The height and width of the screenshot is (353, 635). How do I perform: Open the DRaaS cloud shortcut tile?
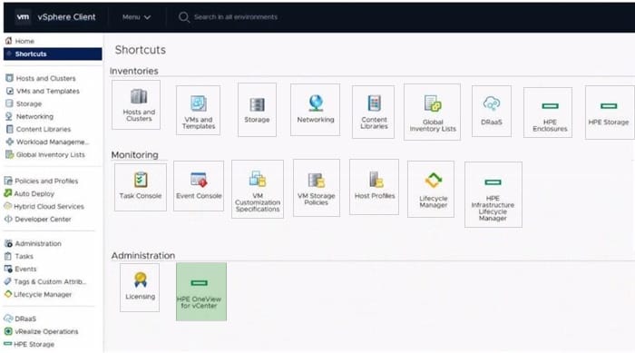pos(492,111)
